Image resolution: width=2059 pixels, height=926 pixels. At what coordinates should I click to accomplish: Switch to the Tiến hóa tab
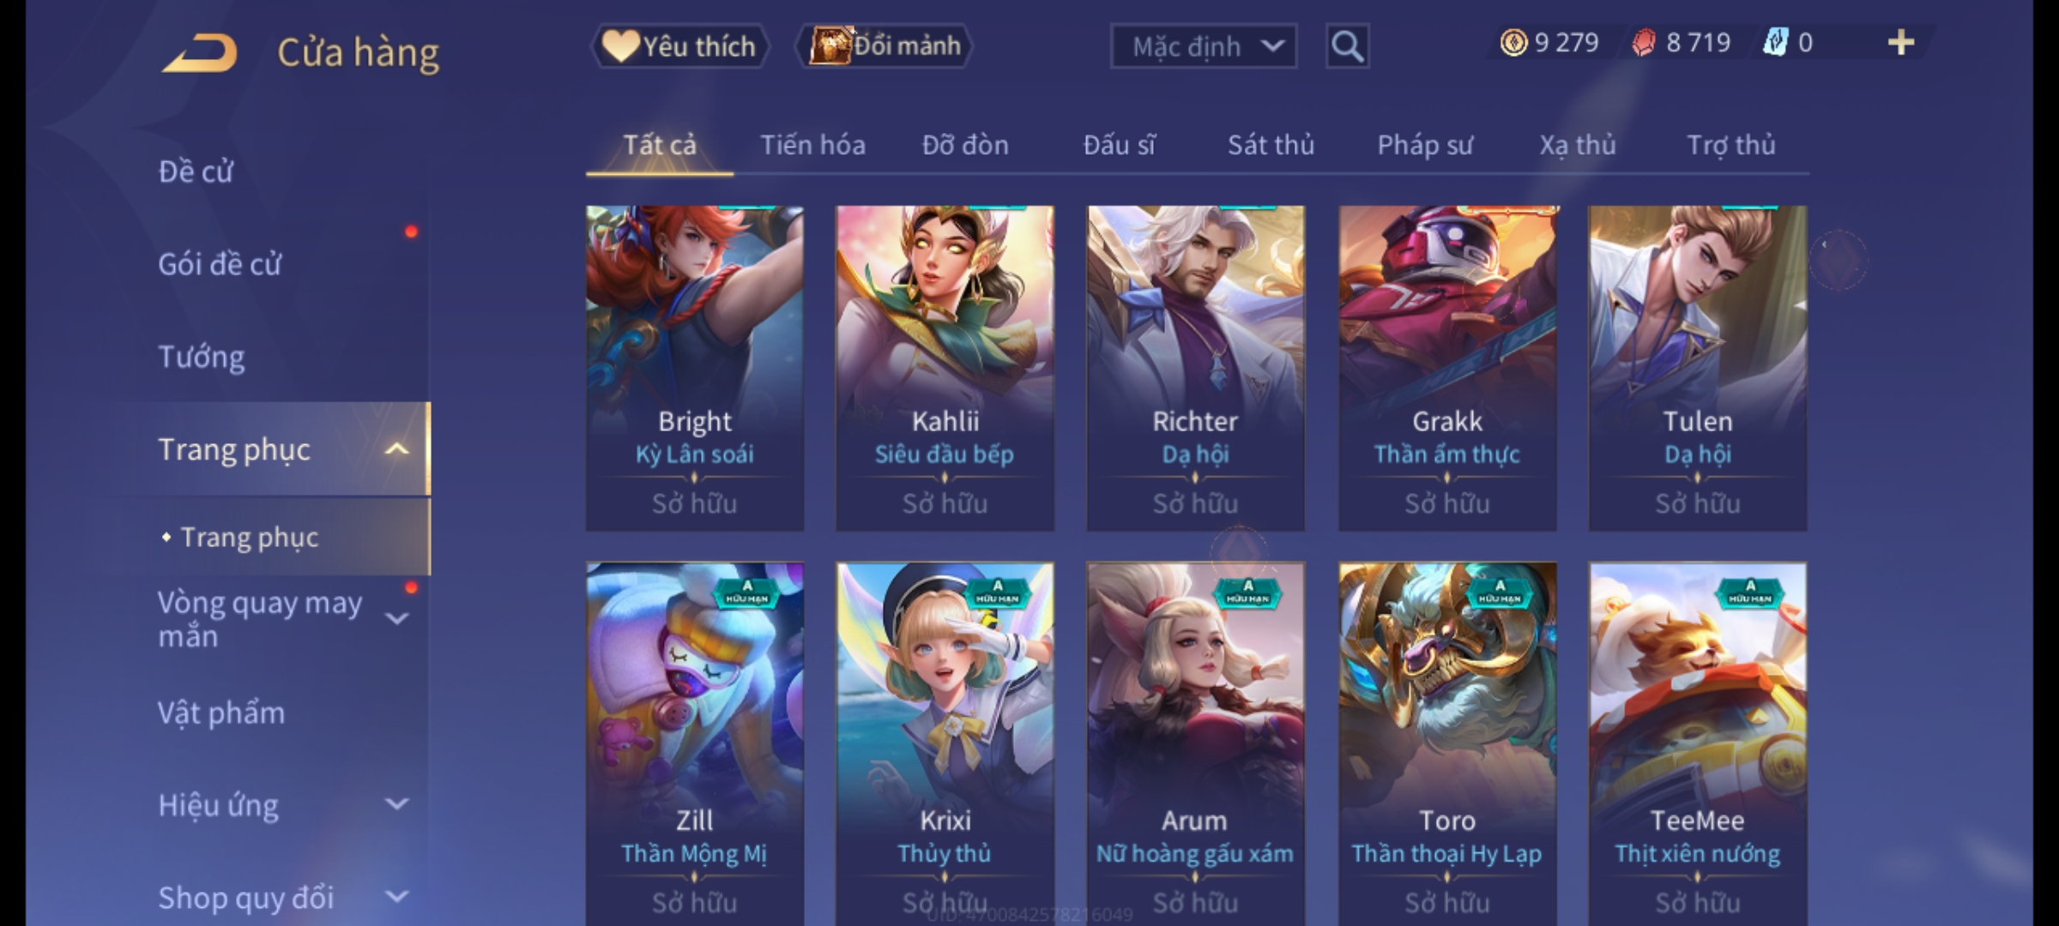(812, 145)
